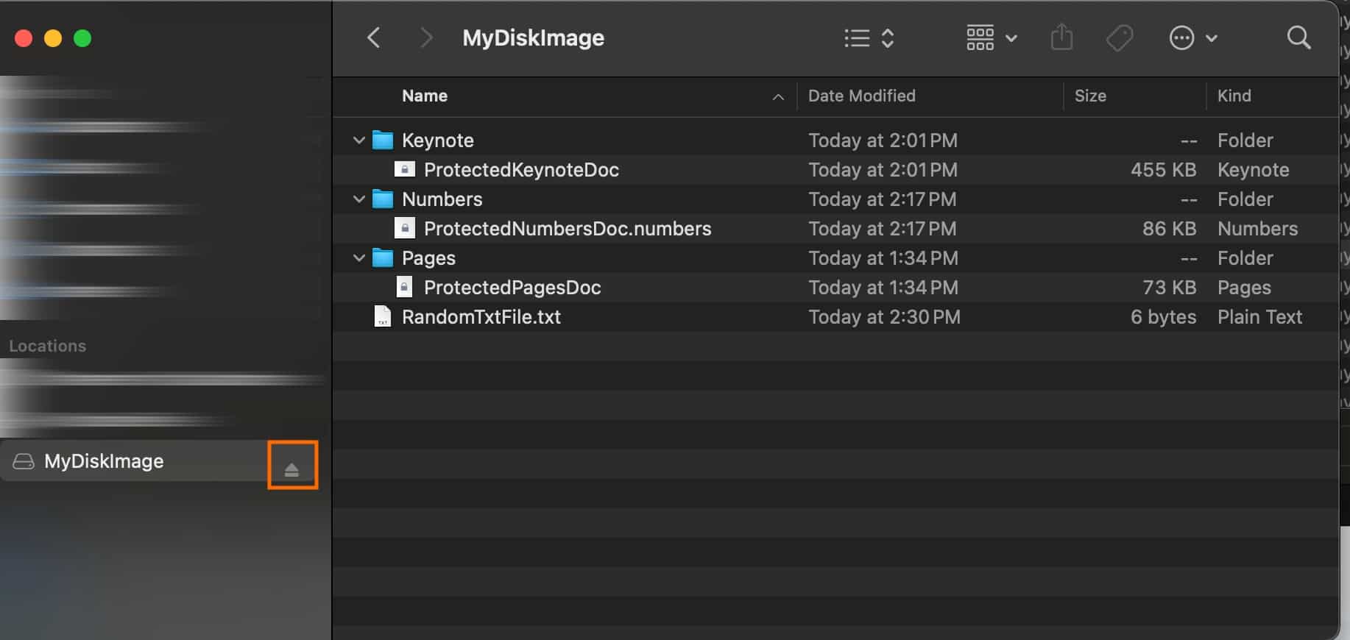Click the Numbers folder icon
Image resolution: width=1350 pixels, height=640 pixels.
[x=383, y=199]
